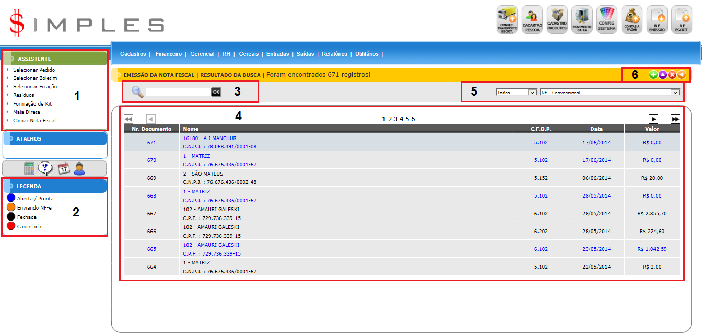
Task: Click the red X cancel icon
Action: coord(672,75)
